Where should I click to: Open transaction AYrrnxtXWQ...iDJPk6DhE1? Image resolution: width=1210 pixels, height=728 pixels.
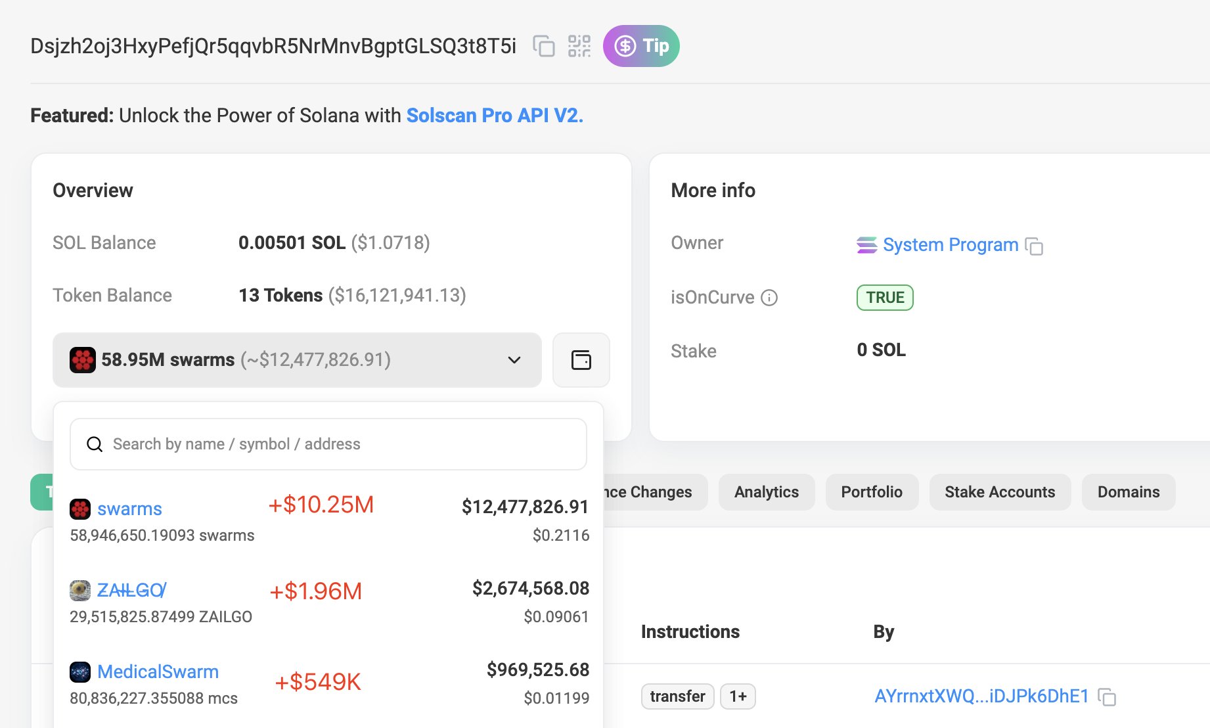tap(981, 696)
